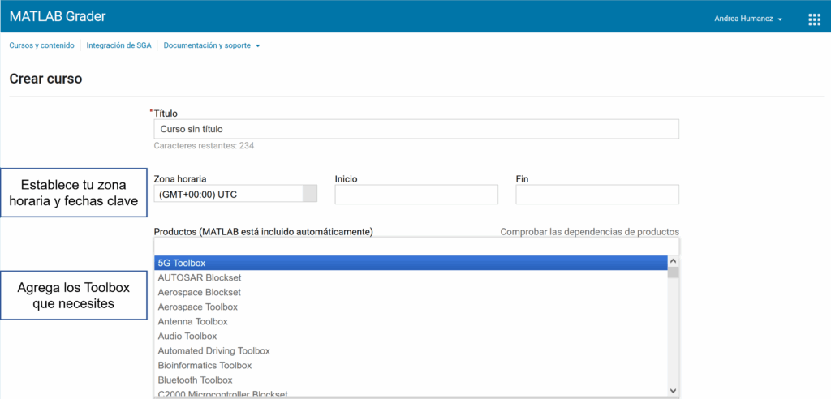Go to Cursos y contenido

(x=42, y=45)
